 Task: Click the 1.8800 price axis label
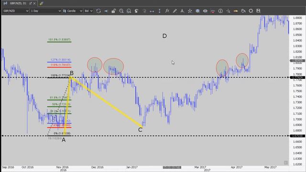coord(297,18)
